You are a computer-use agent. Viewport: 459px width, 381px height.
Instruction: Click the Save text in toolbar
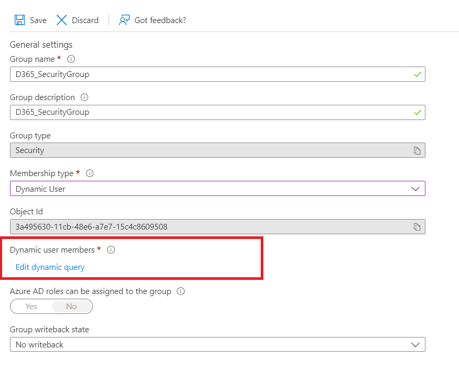click(x=38, y=20)
